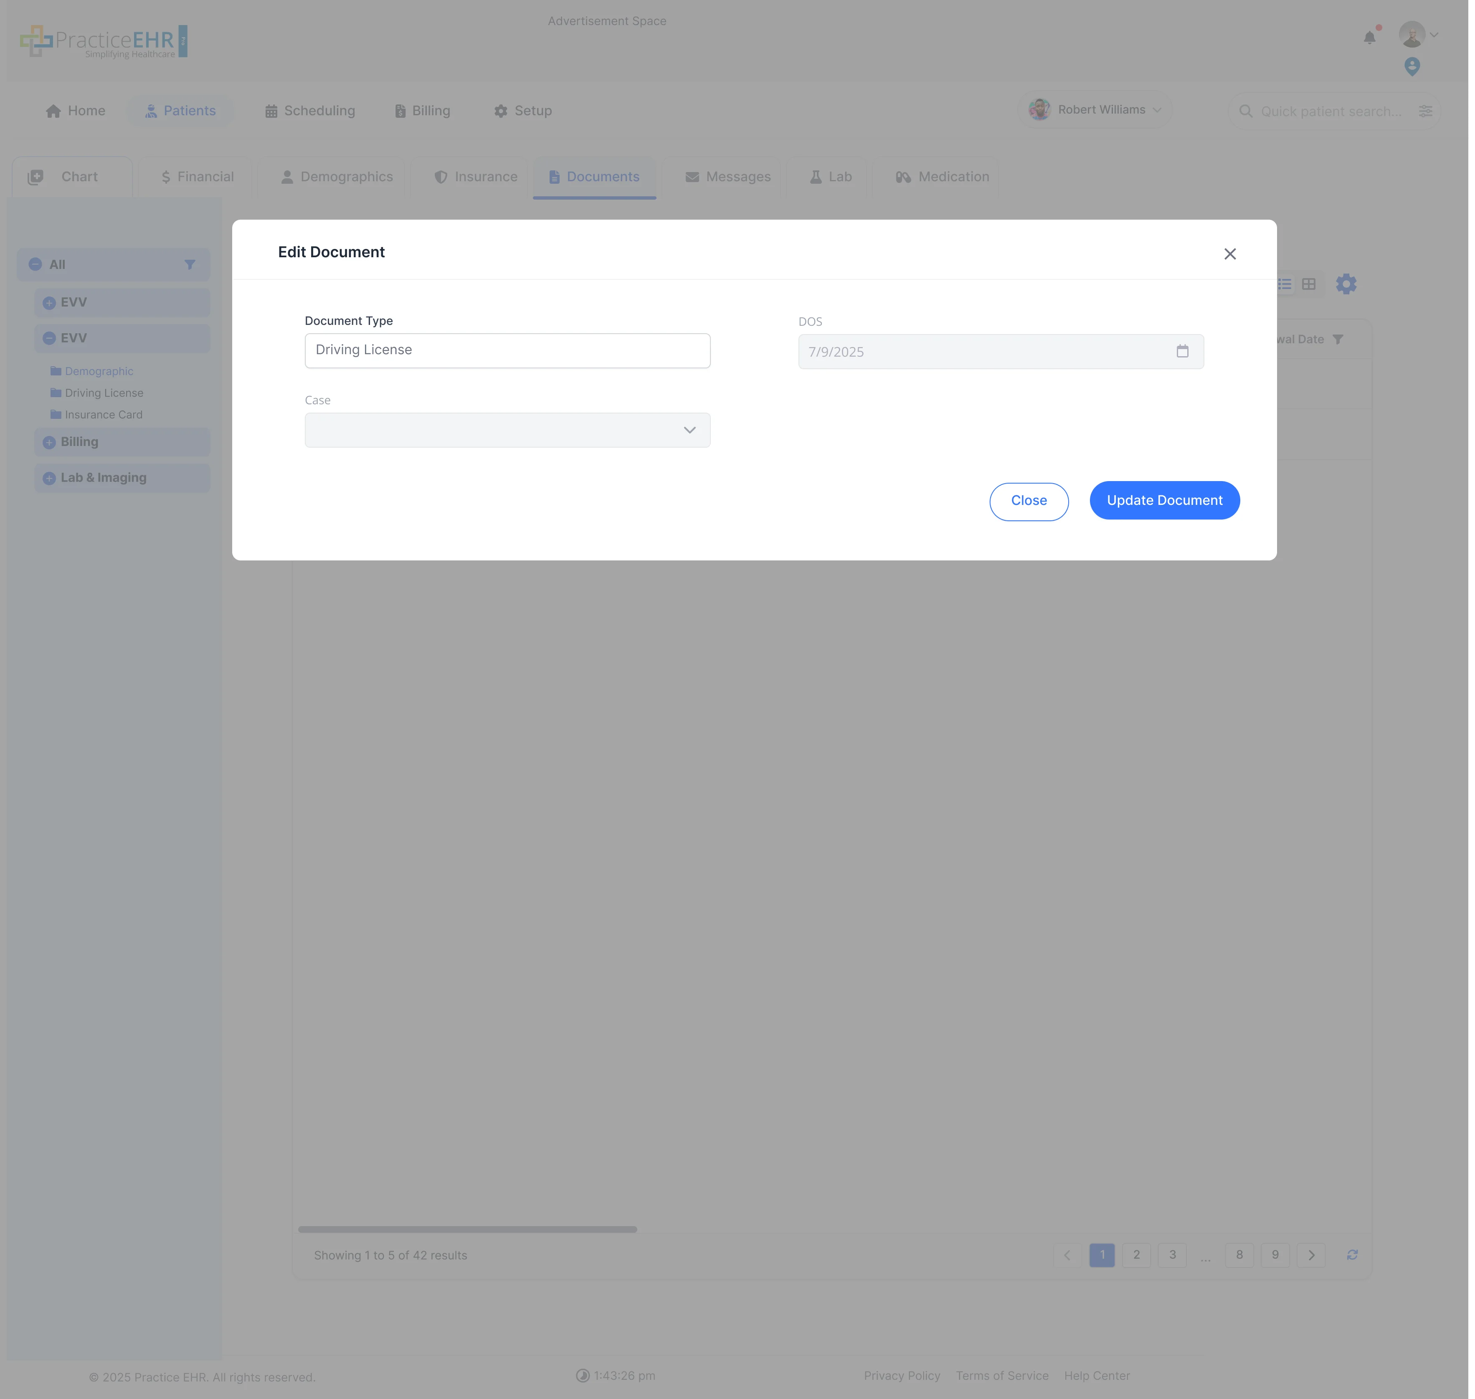Close the Edit Document dialog with X
1475x1399 pixels.
click(1230, 254)
